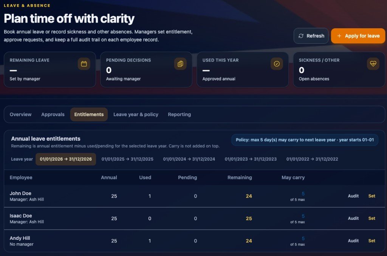The width and height of the screenshot is (387, 256).
Task: Click the Sickness / Other summary card
Action: pos(339,69)
